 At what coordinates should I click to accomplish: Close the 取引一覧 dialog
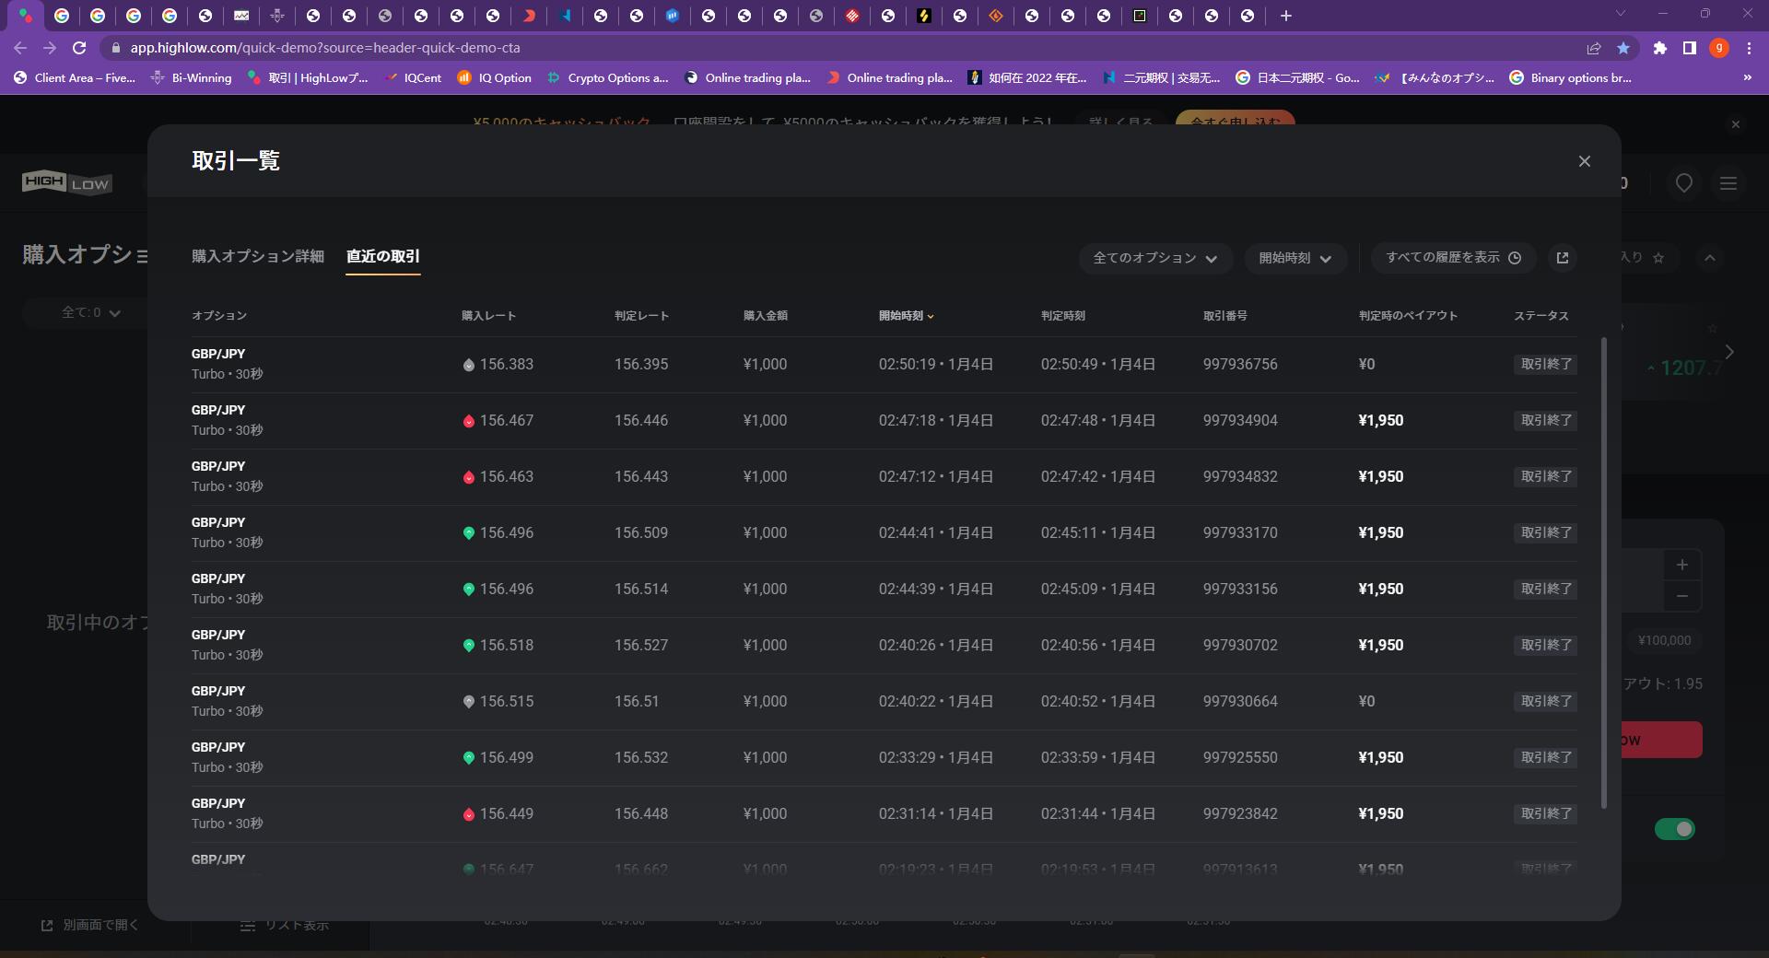coord(1584,161)
